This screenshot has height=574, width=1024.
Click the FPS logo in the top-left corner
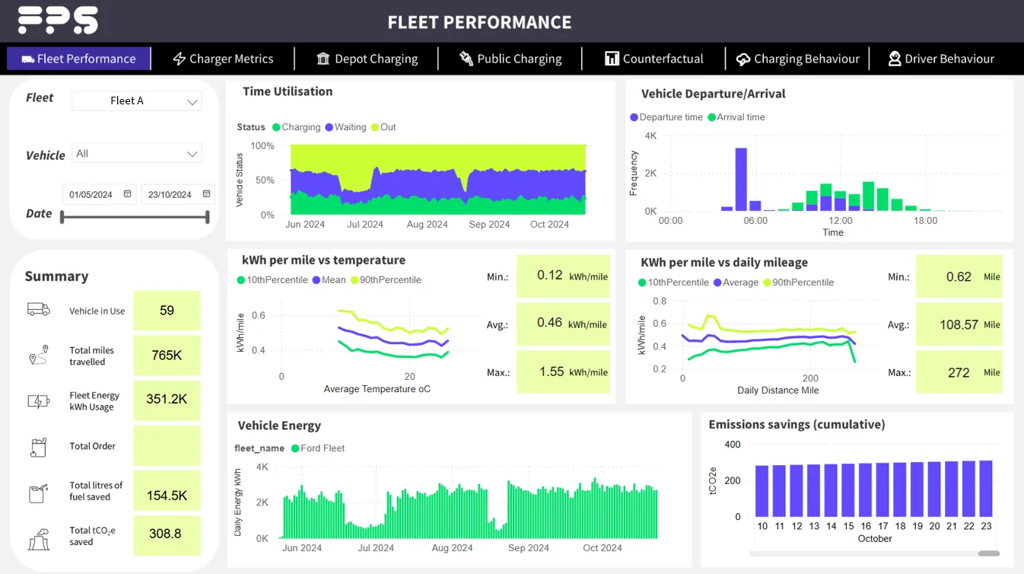click(56, 21)
